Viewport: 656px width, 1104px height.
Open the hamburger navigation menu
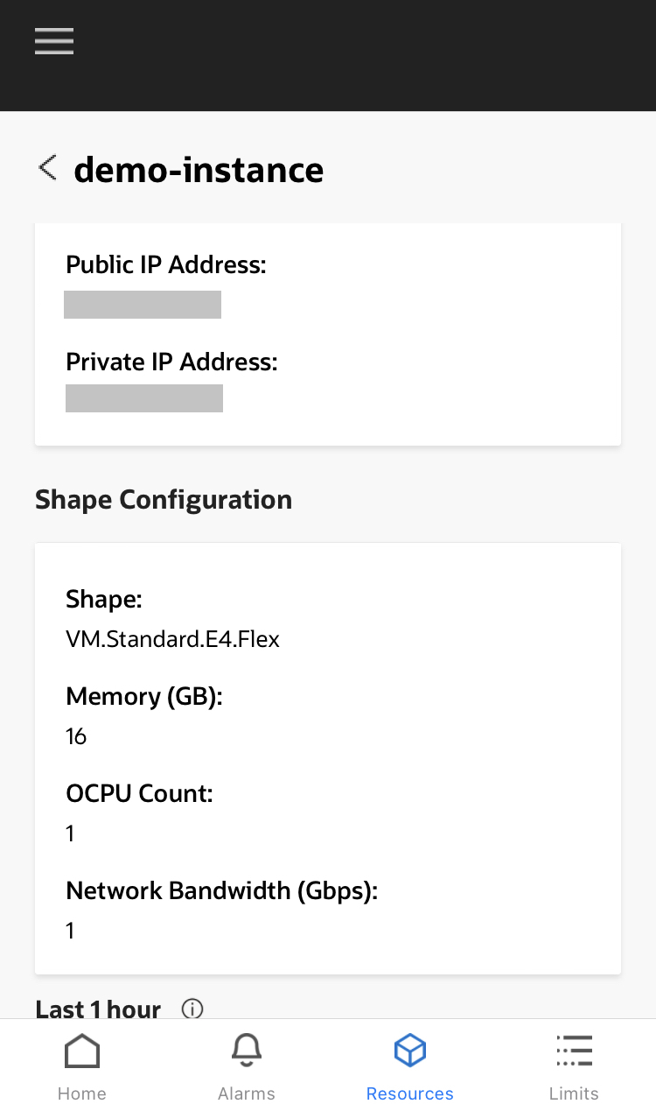(54, 41)
